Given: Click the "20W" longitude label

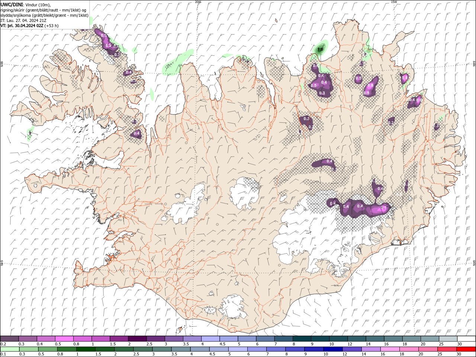Looking at the screenshot, I should (x=198, y=2).
